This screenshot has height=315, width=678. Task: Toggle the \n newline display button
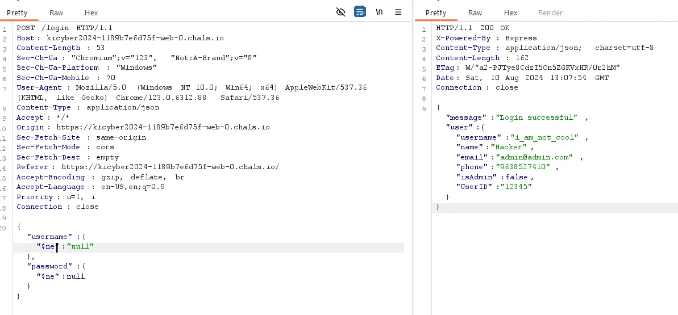379,12
